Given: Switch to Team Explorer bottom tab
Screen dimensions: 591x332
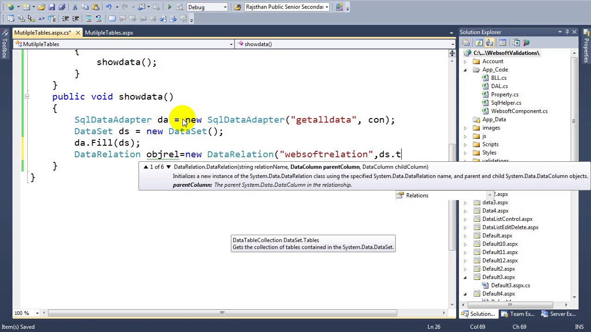Looking at the screenshot, I should coord(519,314).
